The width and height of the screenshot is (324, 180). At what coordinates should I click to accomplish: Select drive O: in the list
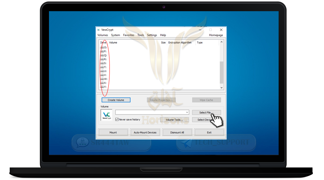pos(104,47)
